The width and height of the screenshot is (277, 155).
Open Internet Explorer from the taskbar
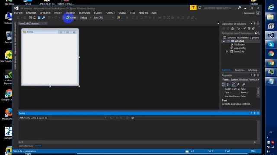271,8
